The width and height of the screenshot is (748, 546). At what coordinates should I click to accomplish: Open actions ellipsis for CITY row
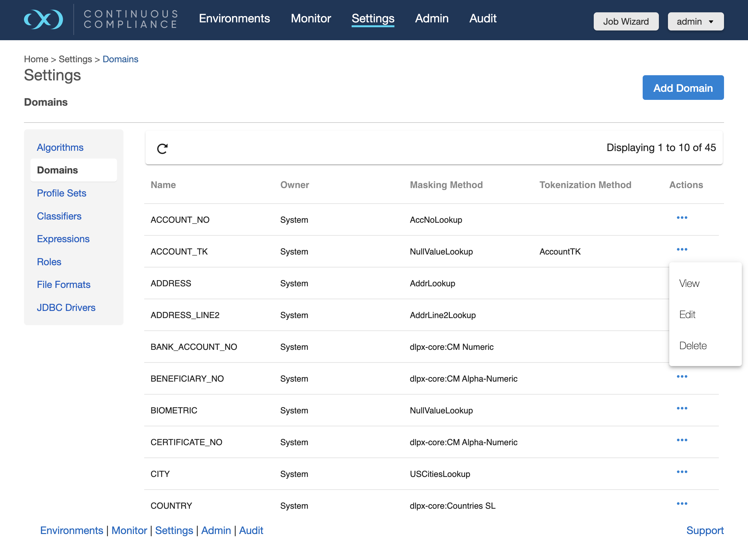tap(682, 472)
